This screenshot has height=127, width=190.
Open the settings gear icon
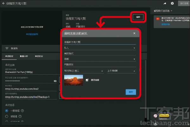(172, 3)
